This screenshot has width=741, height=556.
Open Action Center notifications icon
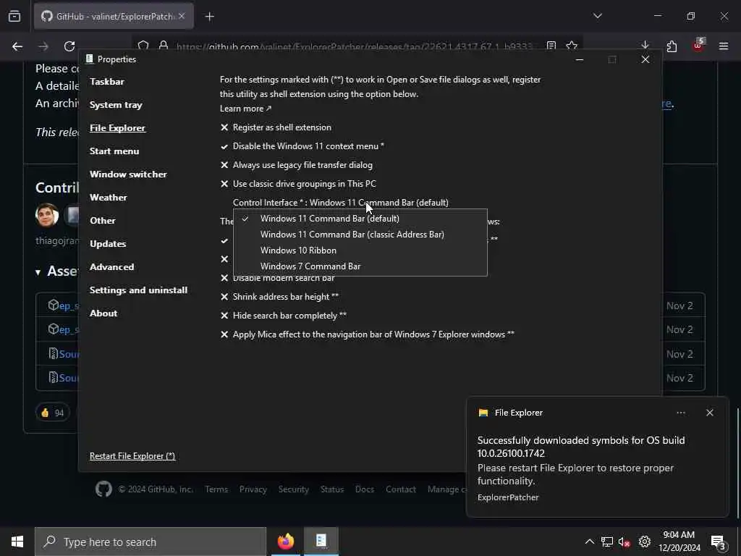(719, 542)
